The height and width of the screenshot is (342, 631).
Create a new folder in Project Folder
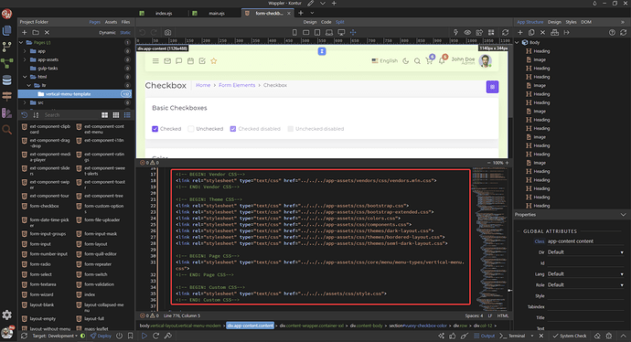tap(36, 32)
